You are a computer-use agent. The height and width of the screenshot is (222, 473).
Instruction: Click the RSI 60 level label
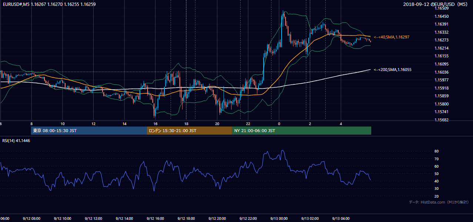pos(437,166)
